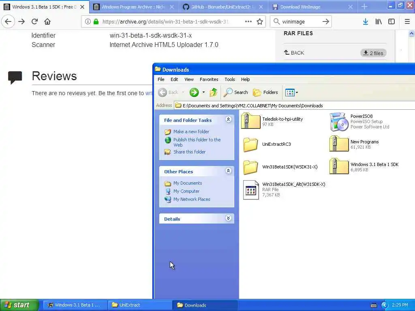
Task: Open Tools menu in Explorer
Action: [x=230, y=79]
